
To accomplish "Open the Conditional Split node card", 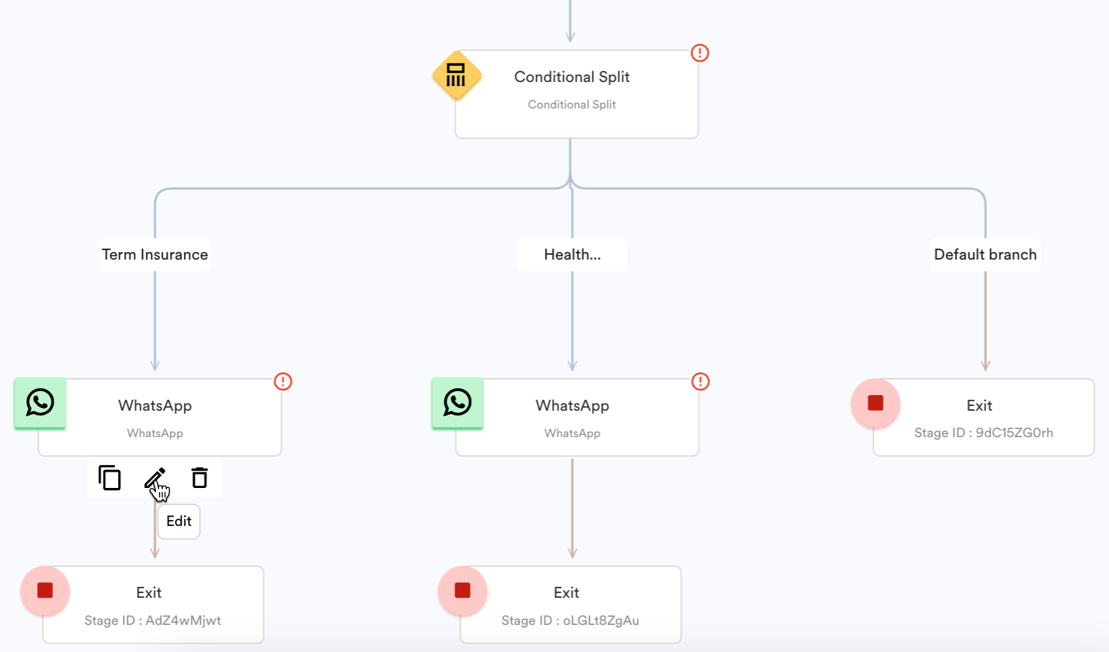I will (x=577, y=94).
